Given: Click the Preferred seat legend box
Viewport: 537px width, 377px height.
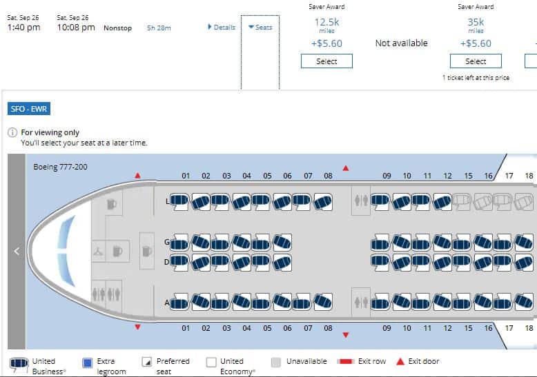Looking at the screenshot, I should pyautogui.click(x=147, y=362).
